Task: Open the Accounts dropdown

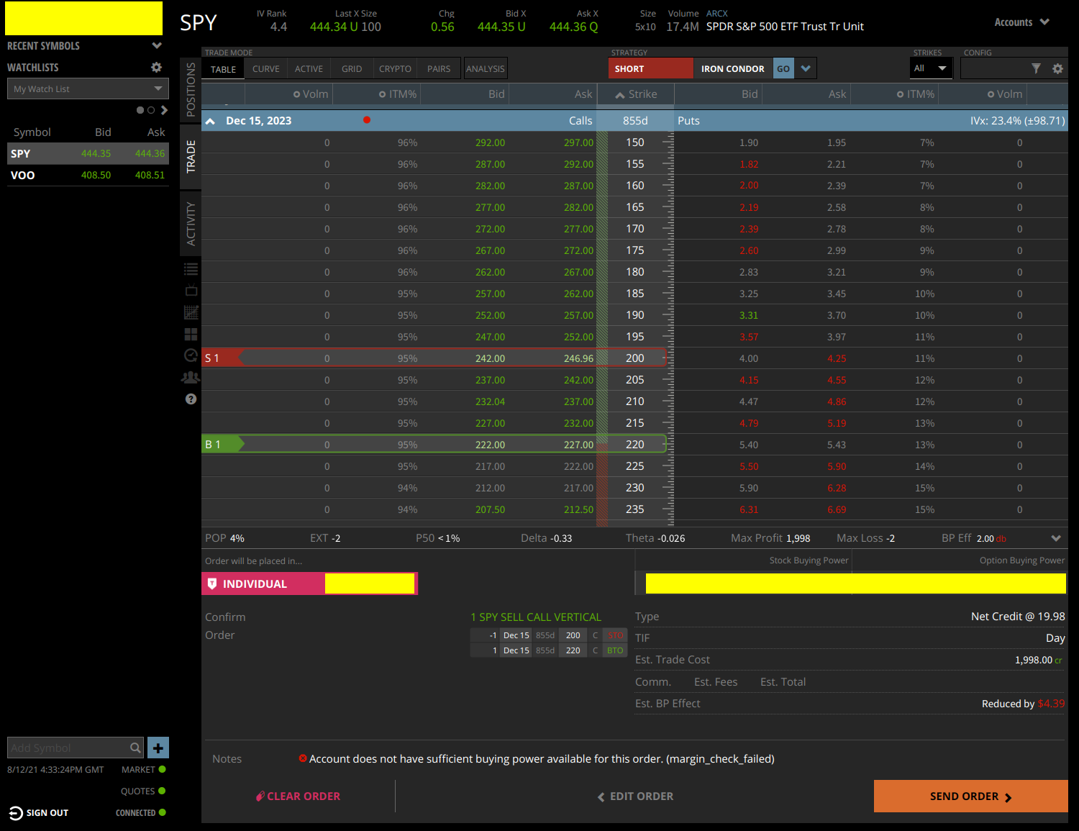Action: [x=1021, y=22]
